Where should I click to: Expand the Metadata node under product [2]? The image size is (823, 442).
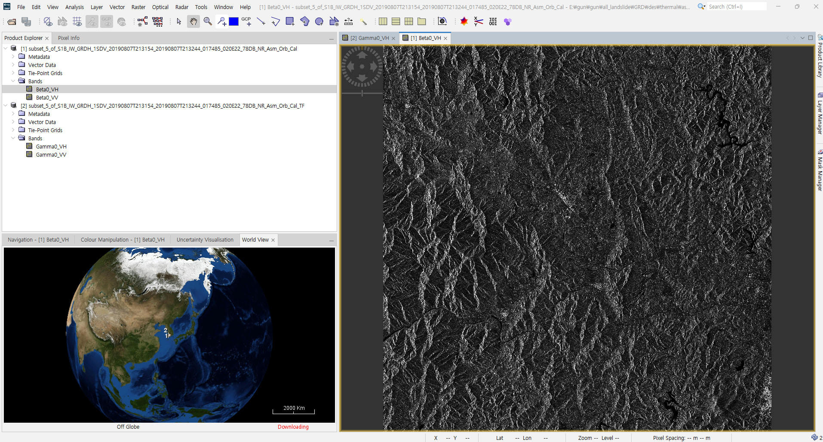pyautogui.click(x=13, y=114)
